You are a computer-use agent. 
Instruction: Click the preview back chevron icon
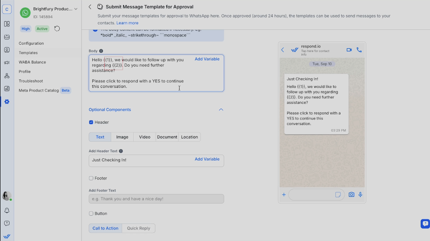click(283, 50)
